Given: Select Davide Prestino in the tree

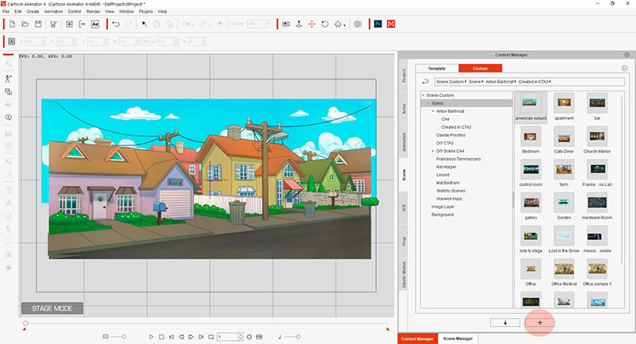Looking at the screenshot, I should click(451, 135).
